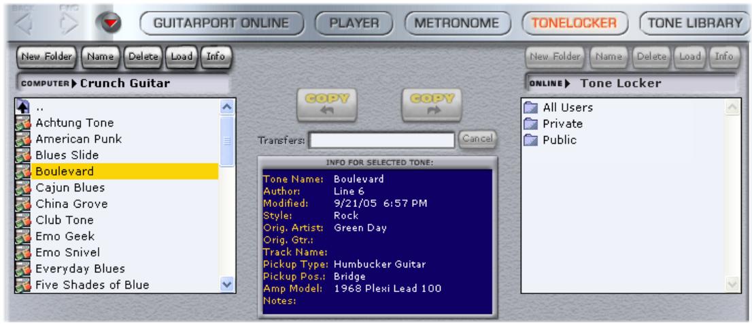Screen dimensions: 752x324
Task: Select the Five Shades of Blue tone
Action: [92, 285]
